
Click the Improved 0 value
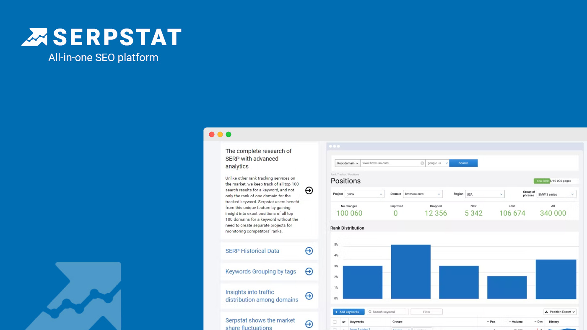tap(395, 213)
